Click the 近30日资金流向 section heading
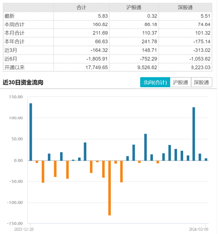 23,82
